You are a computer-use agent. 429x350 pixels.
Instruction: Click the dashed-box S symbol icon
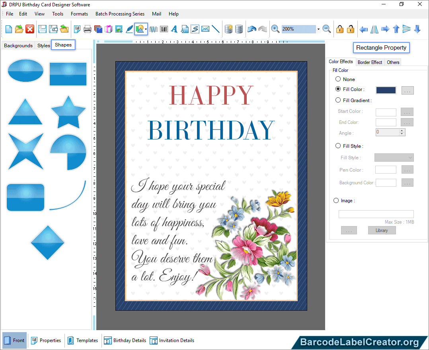[x=195, y=29]
